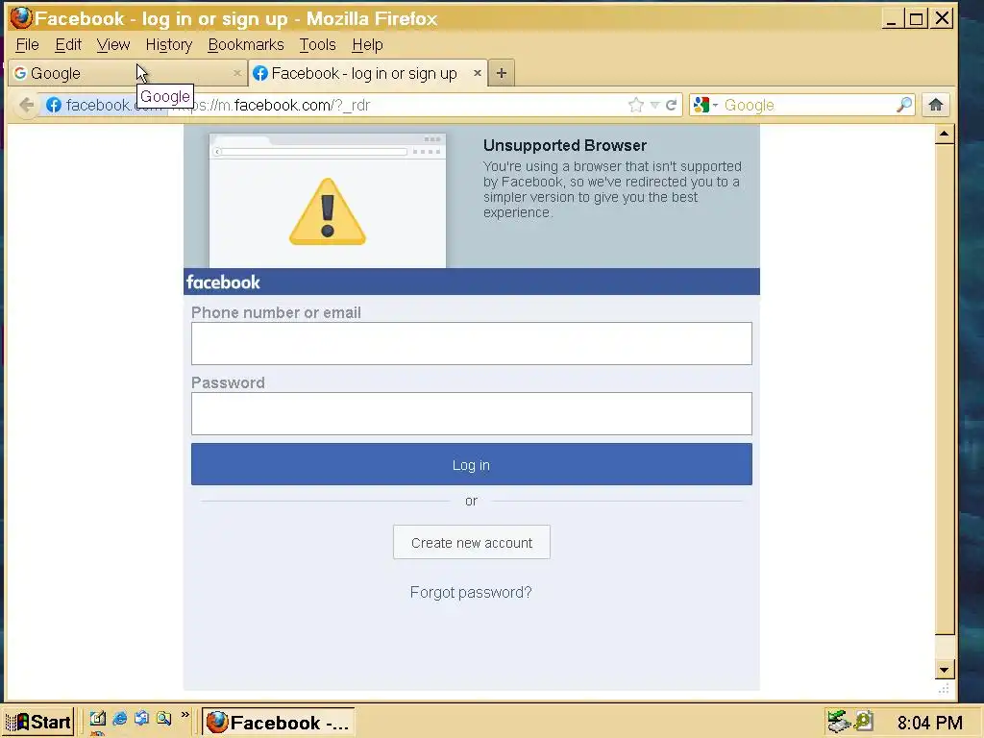The image size is (984, 738).
Task: Click the Facebook Firefox taskbar button
Action: point(278,723)
